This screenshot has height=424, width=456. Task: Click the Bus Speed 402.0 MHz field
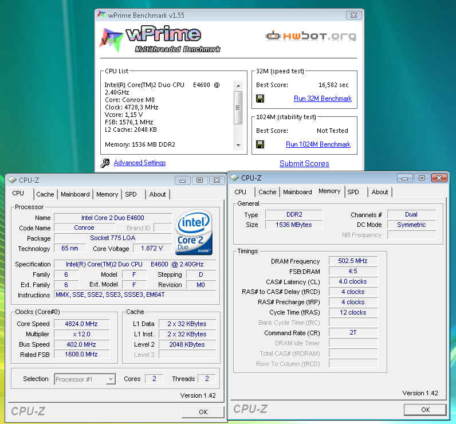pyautogui.click(x=81, y=344)
